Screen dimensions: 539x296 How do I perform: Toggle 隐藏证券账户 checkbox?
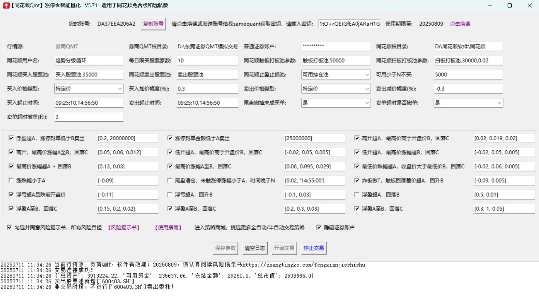click(319, 227)
